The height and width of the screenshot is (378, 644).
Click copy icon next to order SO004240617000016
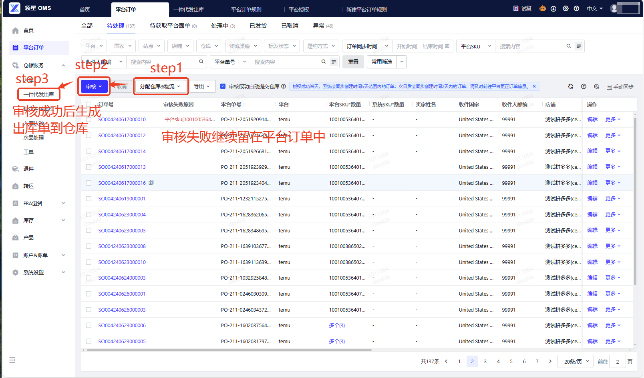151,183
